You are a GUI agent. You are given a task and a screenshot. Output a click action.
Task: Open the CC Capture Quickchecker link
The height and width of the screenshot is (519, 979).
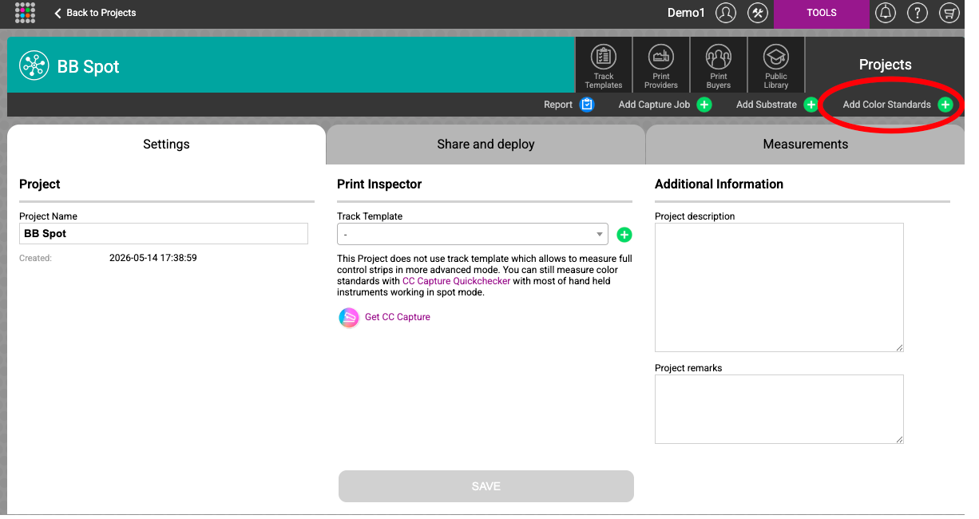click(456, 281)
